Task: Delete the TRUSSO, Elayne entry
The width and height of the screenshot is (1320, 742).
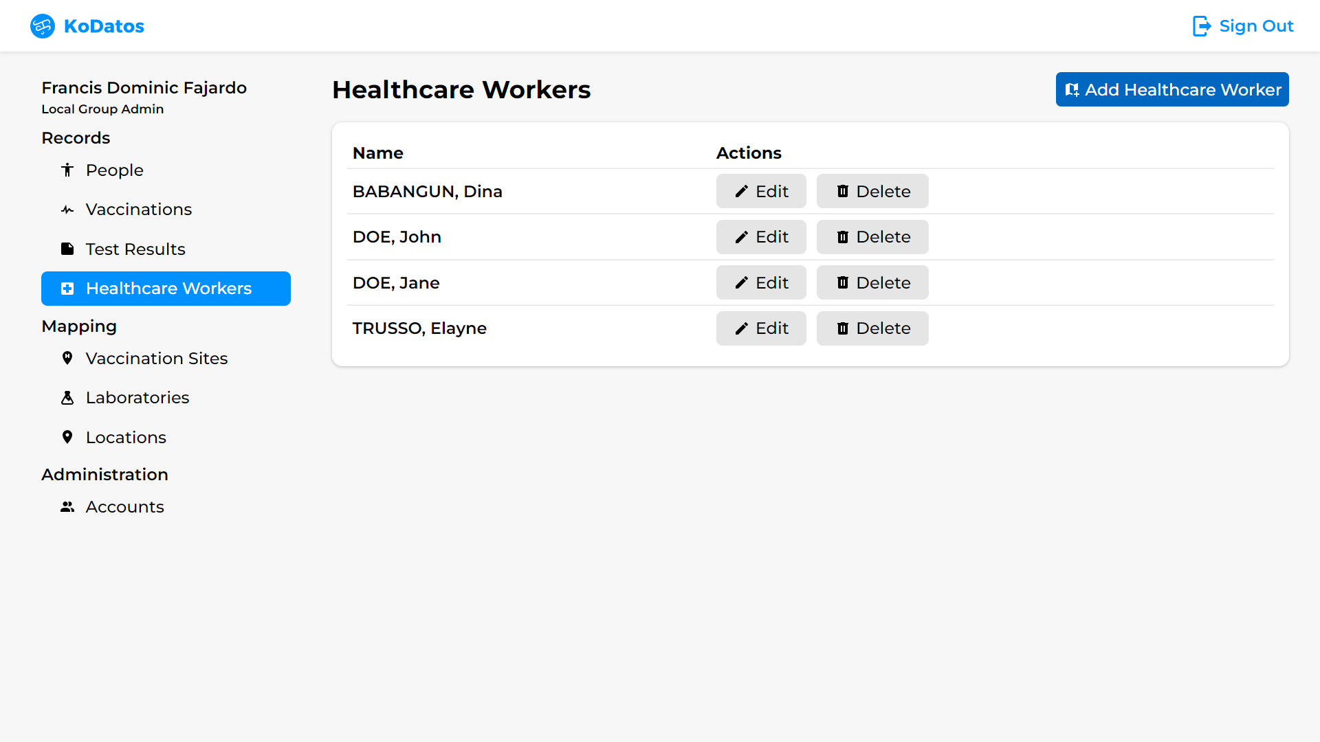Action: [872, 328]
